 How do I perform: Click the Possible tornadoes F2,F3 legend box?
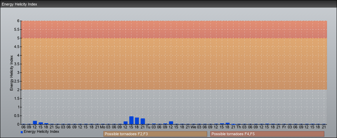(x=155, y=134)
